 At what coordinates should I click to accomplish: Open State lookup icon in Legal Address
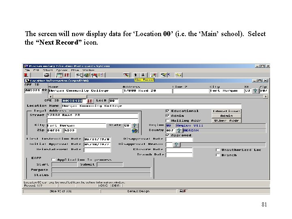(135, 125)
